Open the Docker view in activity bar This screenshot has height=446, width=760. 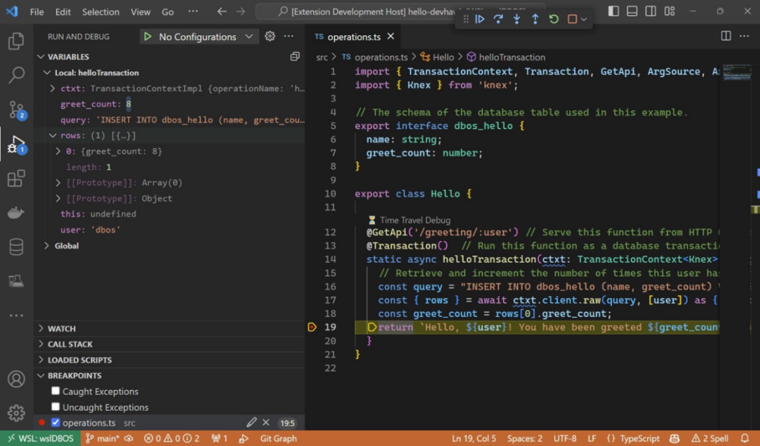tap(16, 213)
